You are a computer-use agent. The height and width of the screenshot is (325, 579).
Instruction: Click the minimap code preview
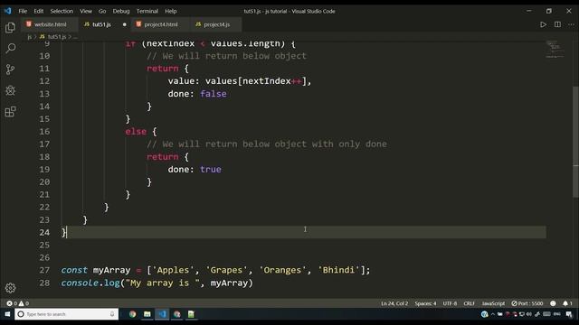pos(555,50)
